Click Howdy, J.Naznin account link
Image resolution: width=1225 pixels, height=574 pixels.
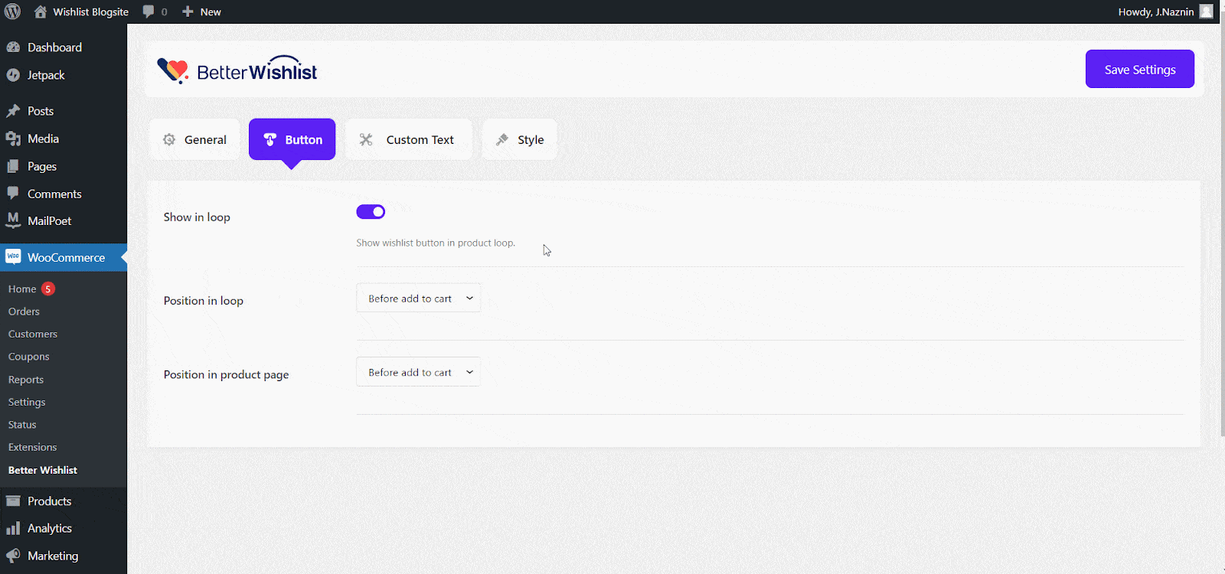[1155, 11]
